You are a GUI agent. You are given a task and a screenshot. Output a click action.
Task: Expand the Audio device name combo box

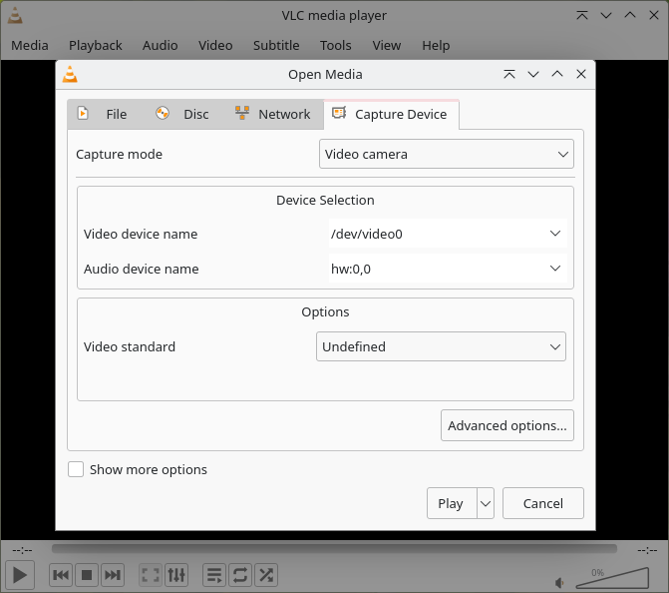click(555, 269)
